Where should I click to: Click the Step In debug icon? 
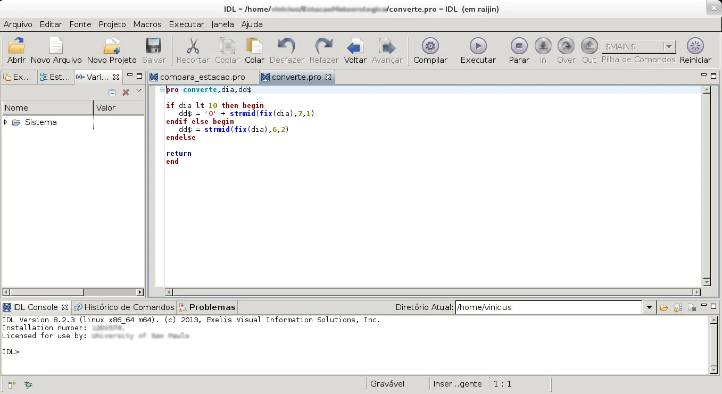[x=543, y=46]
